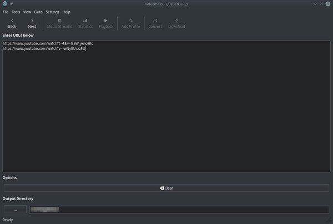Select the Add Profile icon
Image resolution: width=333 pixels, height=224 pixels.
pos(130,23)
